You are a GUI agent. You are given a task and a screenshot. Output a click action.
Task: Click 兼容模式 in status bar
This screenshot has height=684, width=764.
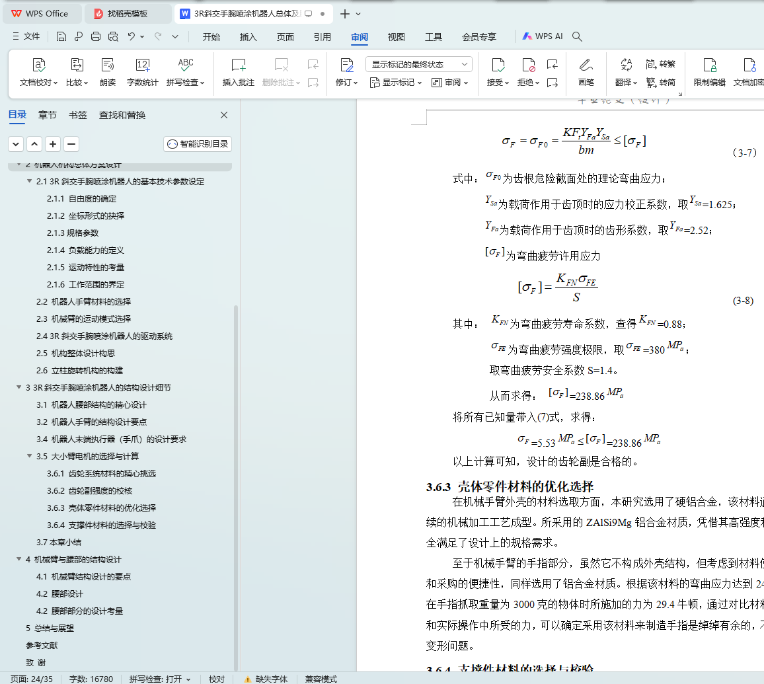[x=321, y=679]
